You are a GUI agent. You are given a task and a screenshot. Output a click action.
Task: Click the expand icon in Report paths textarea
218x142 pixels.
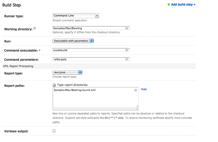pyautogui.click(x=136, y=90)
